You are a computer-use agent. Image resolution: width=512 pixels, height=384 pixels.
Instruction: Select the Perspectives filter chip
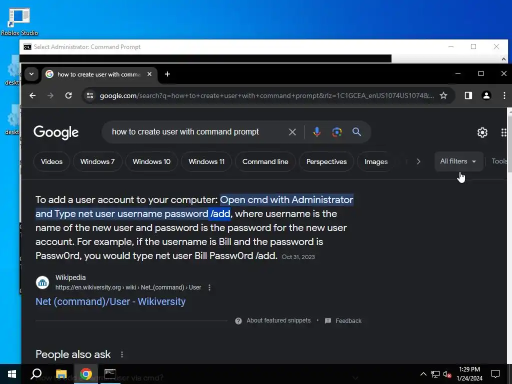[x=326, y=161]
